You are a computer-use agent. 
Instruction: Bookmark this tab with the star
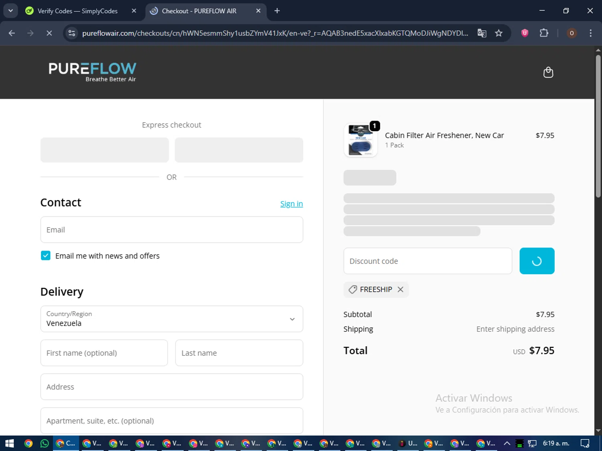(498, 33)
